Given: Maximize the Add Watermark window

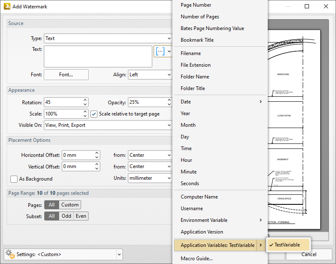Looking at the screenshot, I should coord(307,6).
